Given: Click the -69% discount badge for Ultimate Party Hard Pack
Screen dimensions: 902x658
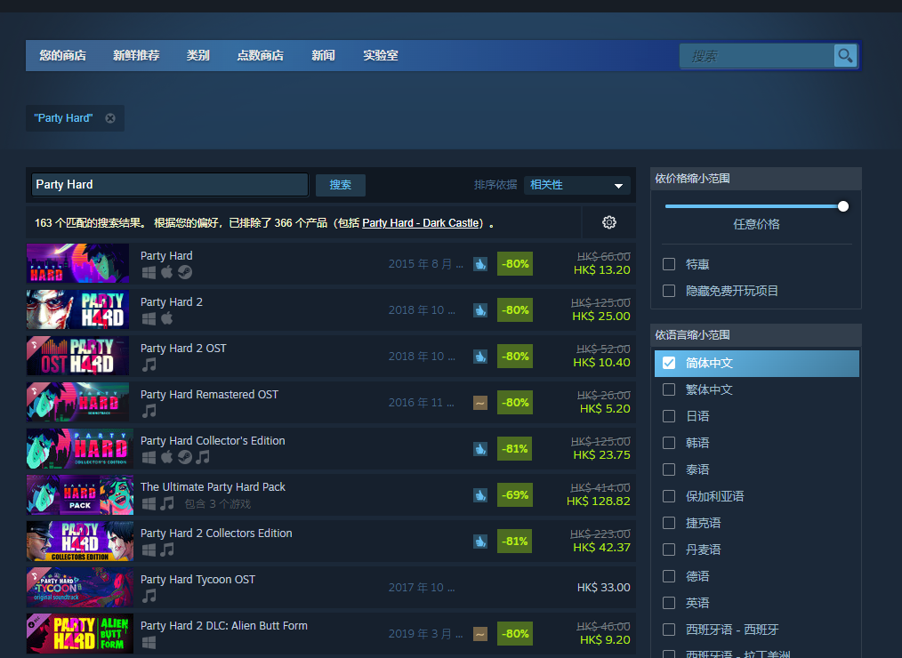Looking at the screenshot, I should (x=515, y=495).
